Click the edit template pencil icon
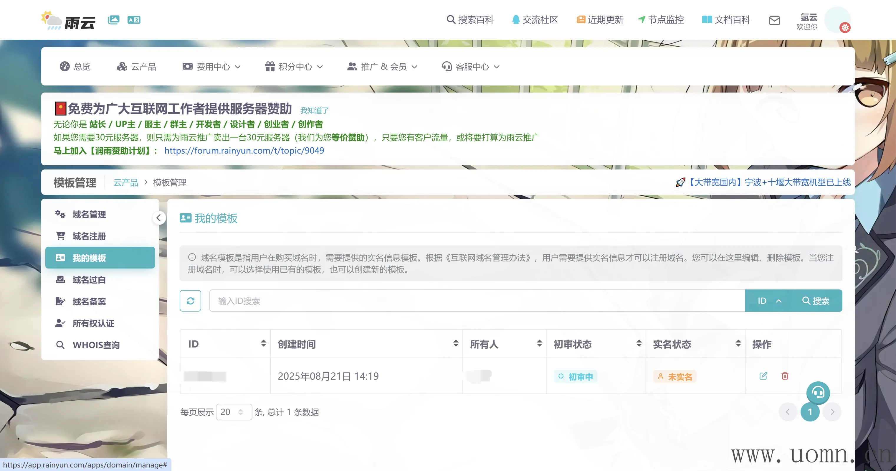This screenshot has height=471, width=896. point(763,376)
